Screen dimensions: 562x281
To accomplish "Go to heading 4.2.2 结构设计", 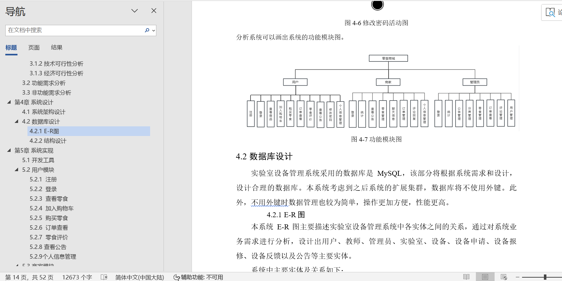I will (x=48, y=141).
